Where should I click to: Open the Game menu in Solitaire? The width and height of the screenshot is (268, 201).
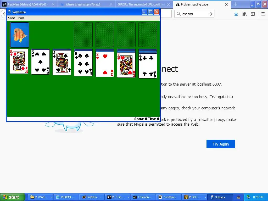click(x=12, y=18)
